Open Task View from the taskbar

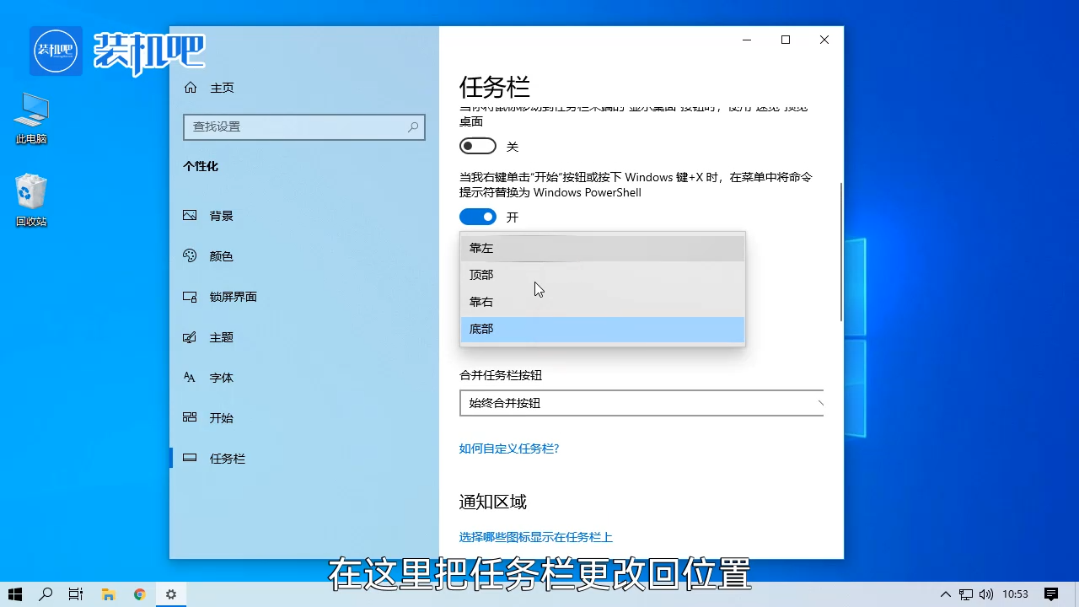click(x=75, y=594)
